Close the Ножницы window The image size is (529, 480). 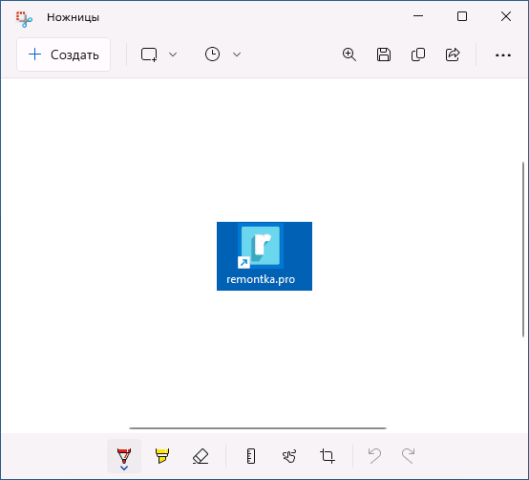pyautogui.click(x=506, y=16)
